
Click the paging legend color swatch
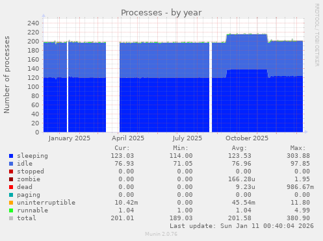coord(11,195)
